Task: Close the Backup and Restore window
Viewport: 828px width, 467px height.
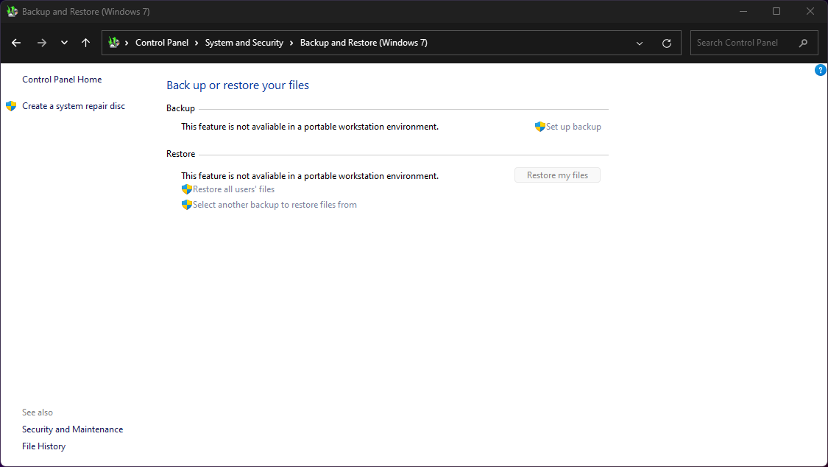Action: (810, 11)
